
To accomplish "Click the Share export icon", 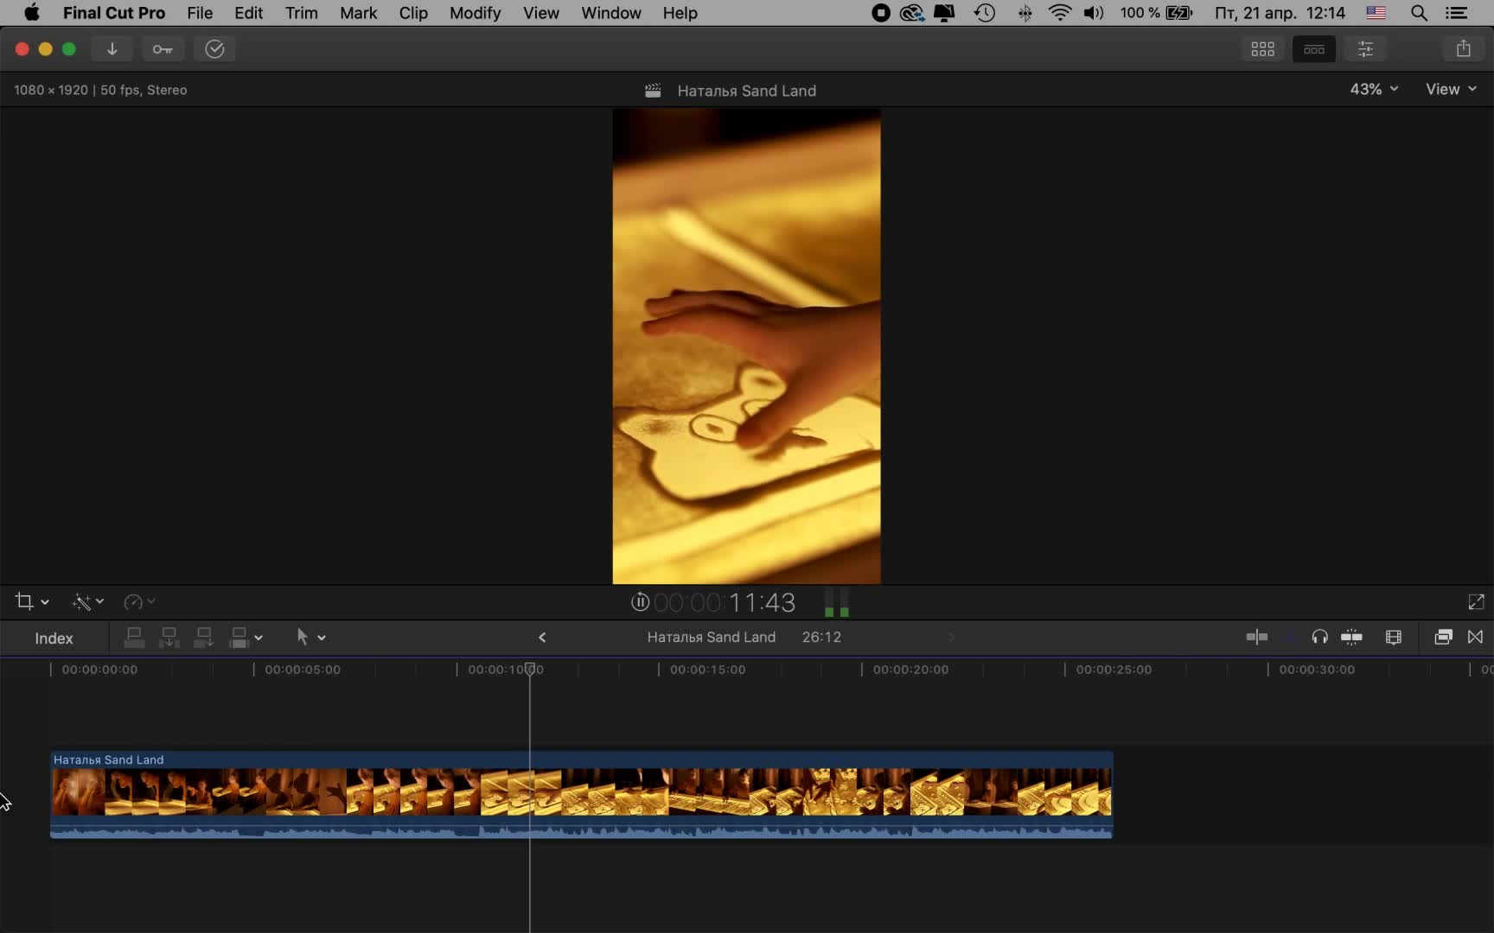I will point(1463,49).
